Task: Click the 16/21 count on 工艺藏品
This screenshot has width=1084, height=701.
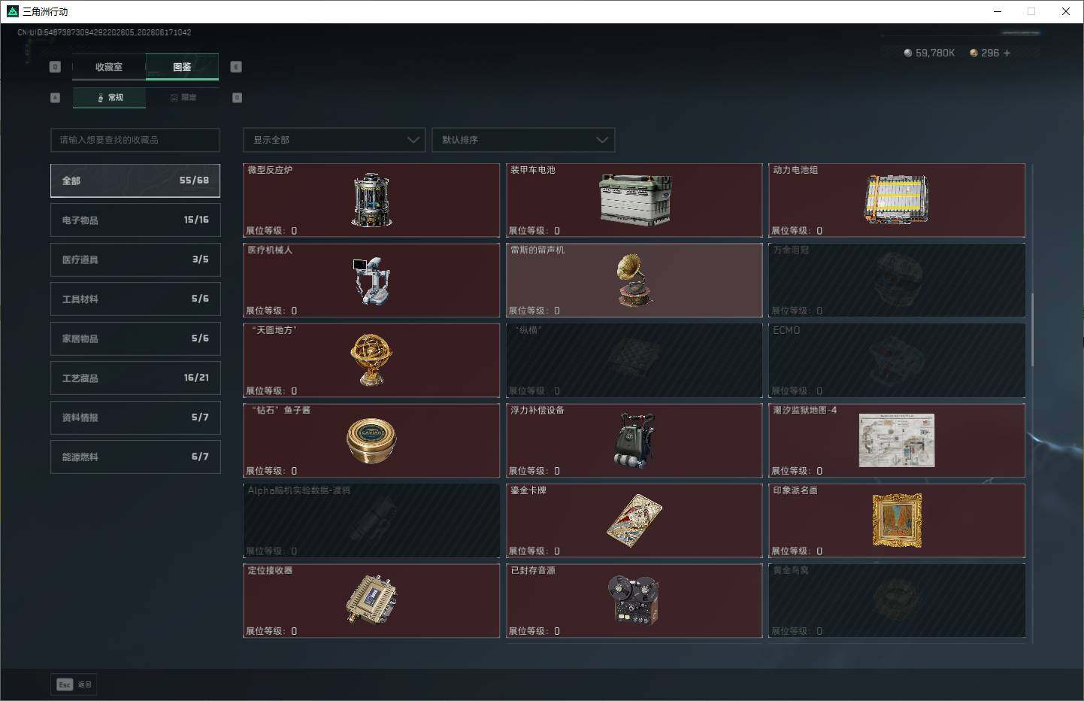Action: 196,378
